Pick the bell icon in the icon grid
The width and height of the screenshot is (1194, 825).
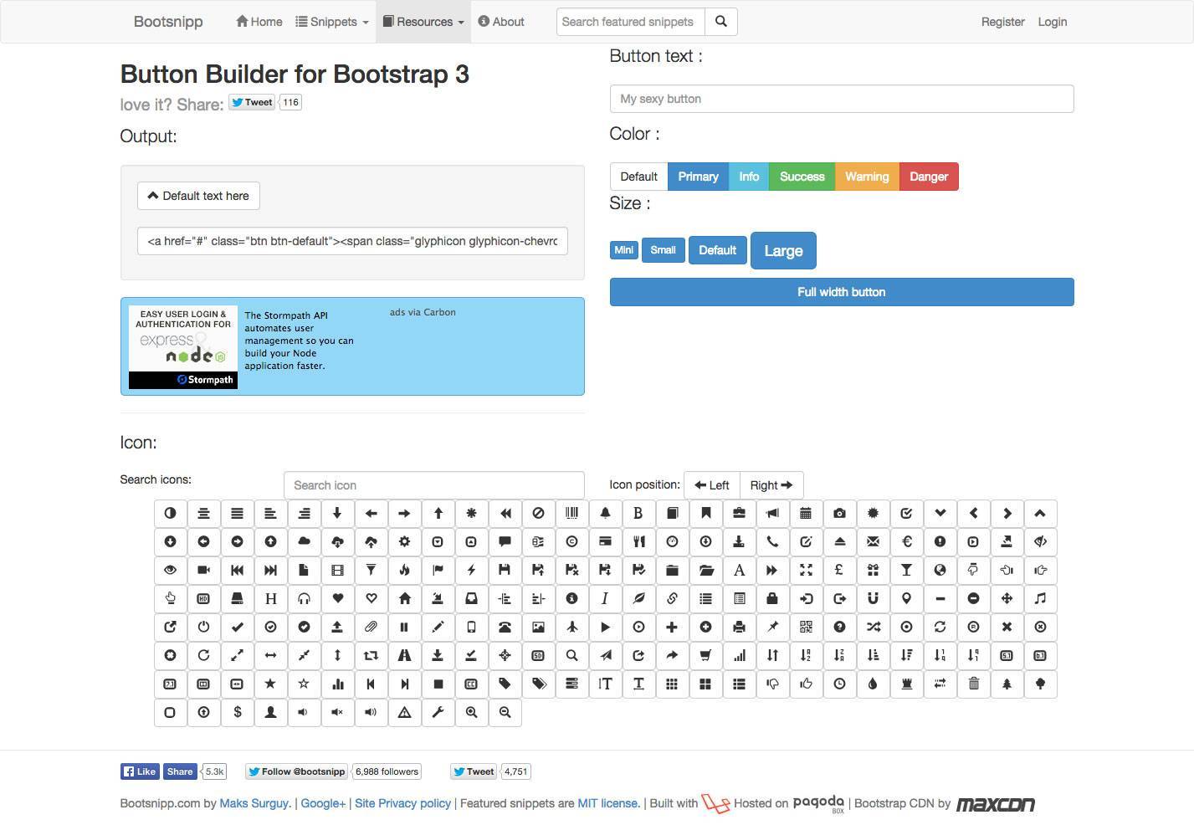605,513
